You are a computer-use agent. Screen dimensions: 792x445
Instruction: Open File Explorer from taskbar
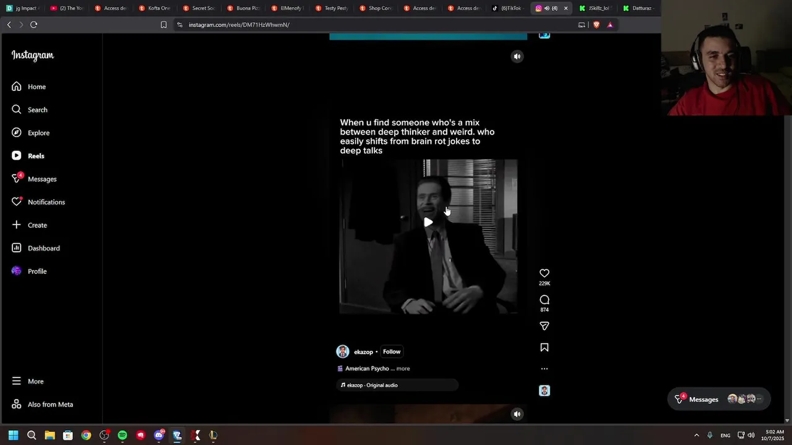[x=49, y=435]
